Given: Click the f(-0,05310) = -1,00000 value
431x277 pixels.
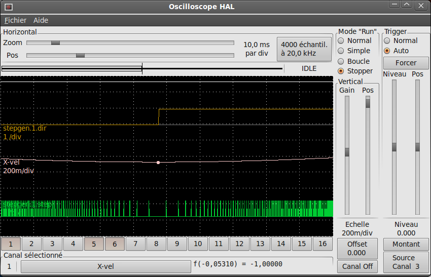Looking at the screenshot, I should (238, 264).
